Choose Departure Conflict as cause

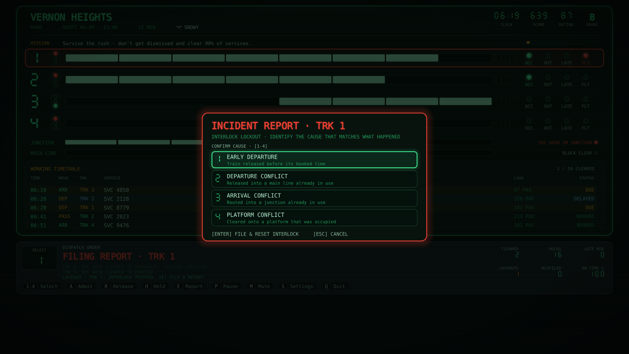[314, 179]
